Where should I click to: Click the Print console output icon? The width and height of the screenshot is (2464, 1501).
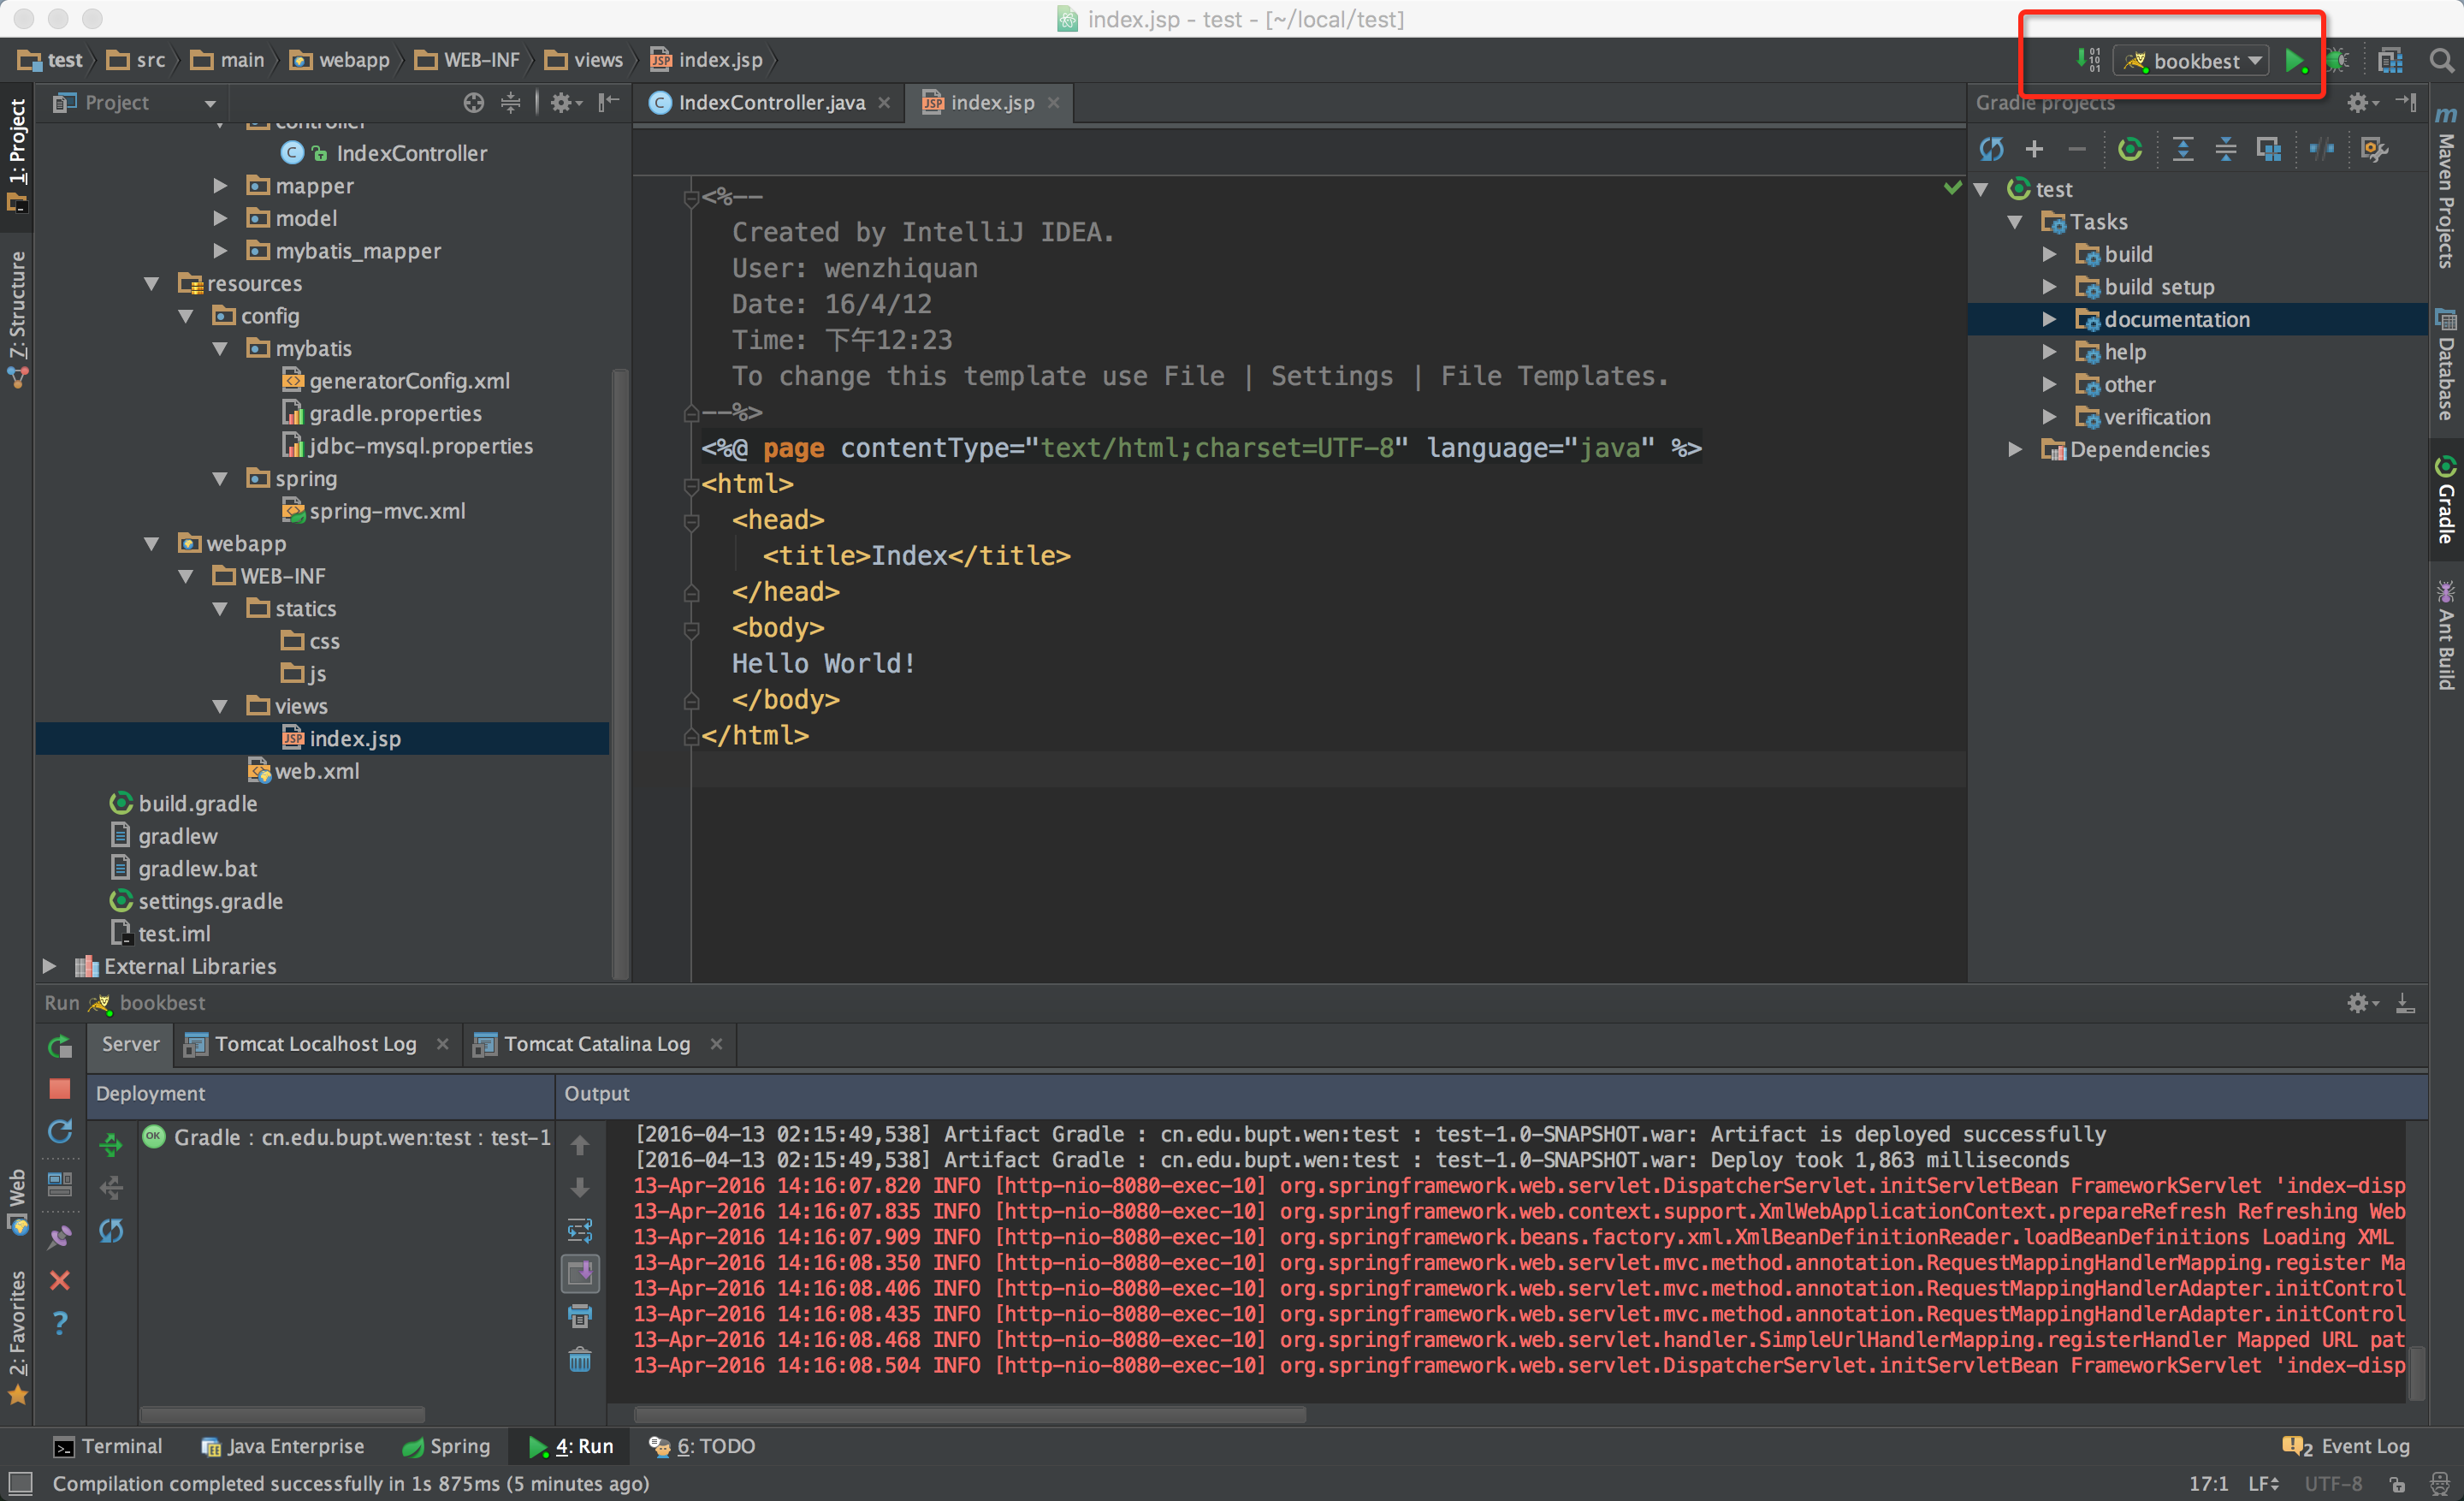pos(580,1316)
